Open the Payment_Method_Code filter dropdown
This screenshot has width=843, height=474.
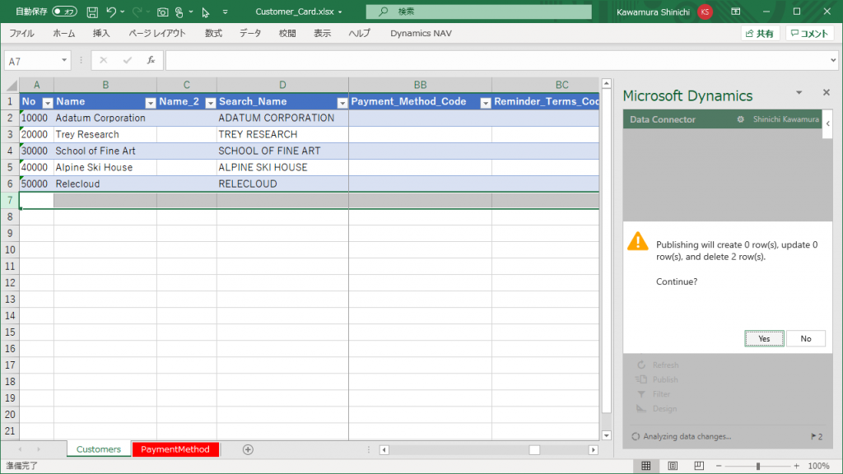(486, 103)
